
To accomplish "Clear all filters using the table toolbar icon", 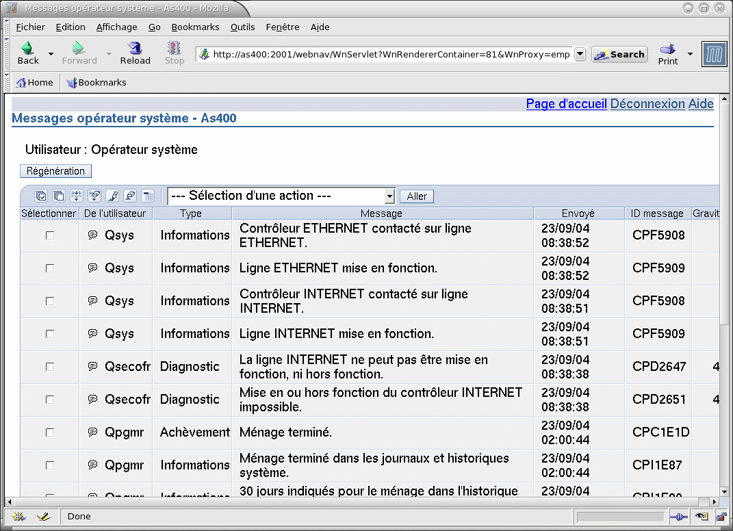I will 94,196.
